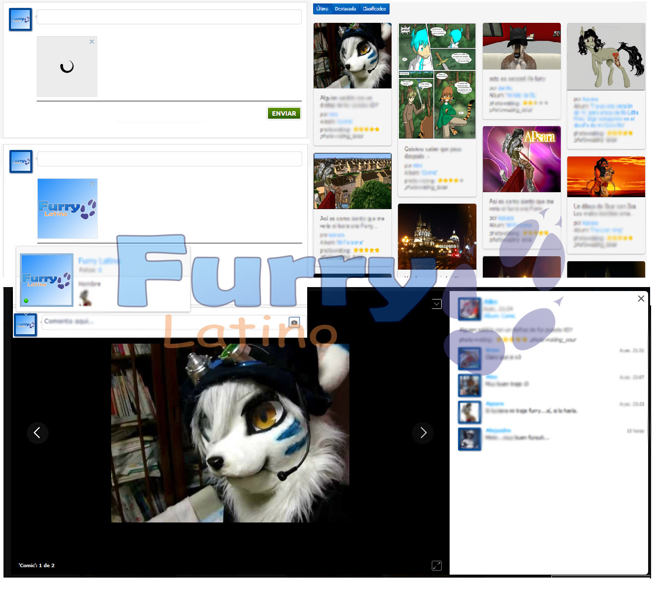This screenshot has width=663, height=592.
Task: Open the Furry Latino profile avatar in the popup card
Action: pyautogui.click(x=46, y=280)
